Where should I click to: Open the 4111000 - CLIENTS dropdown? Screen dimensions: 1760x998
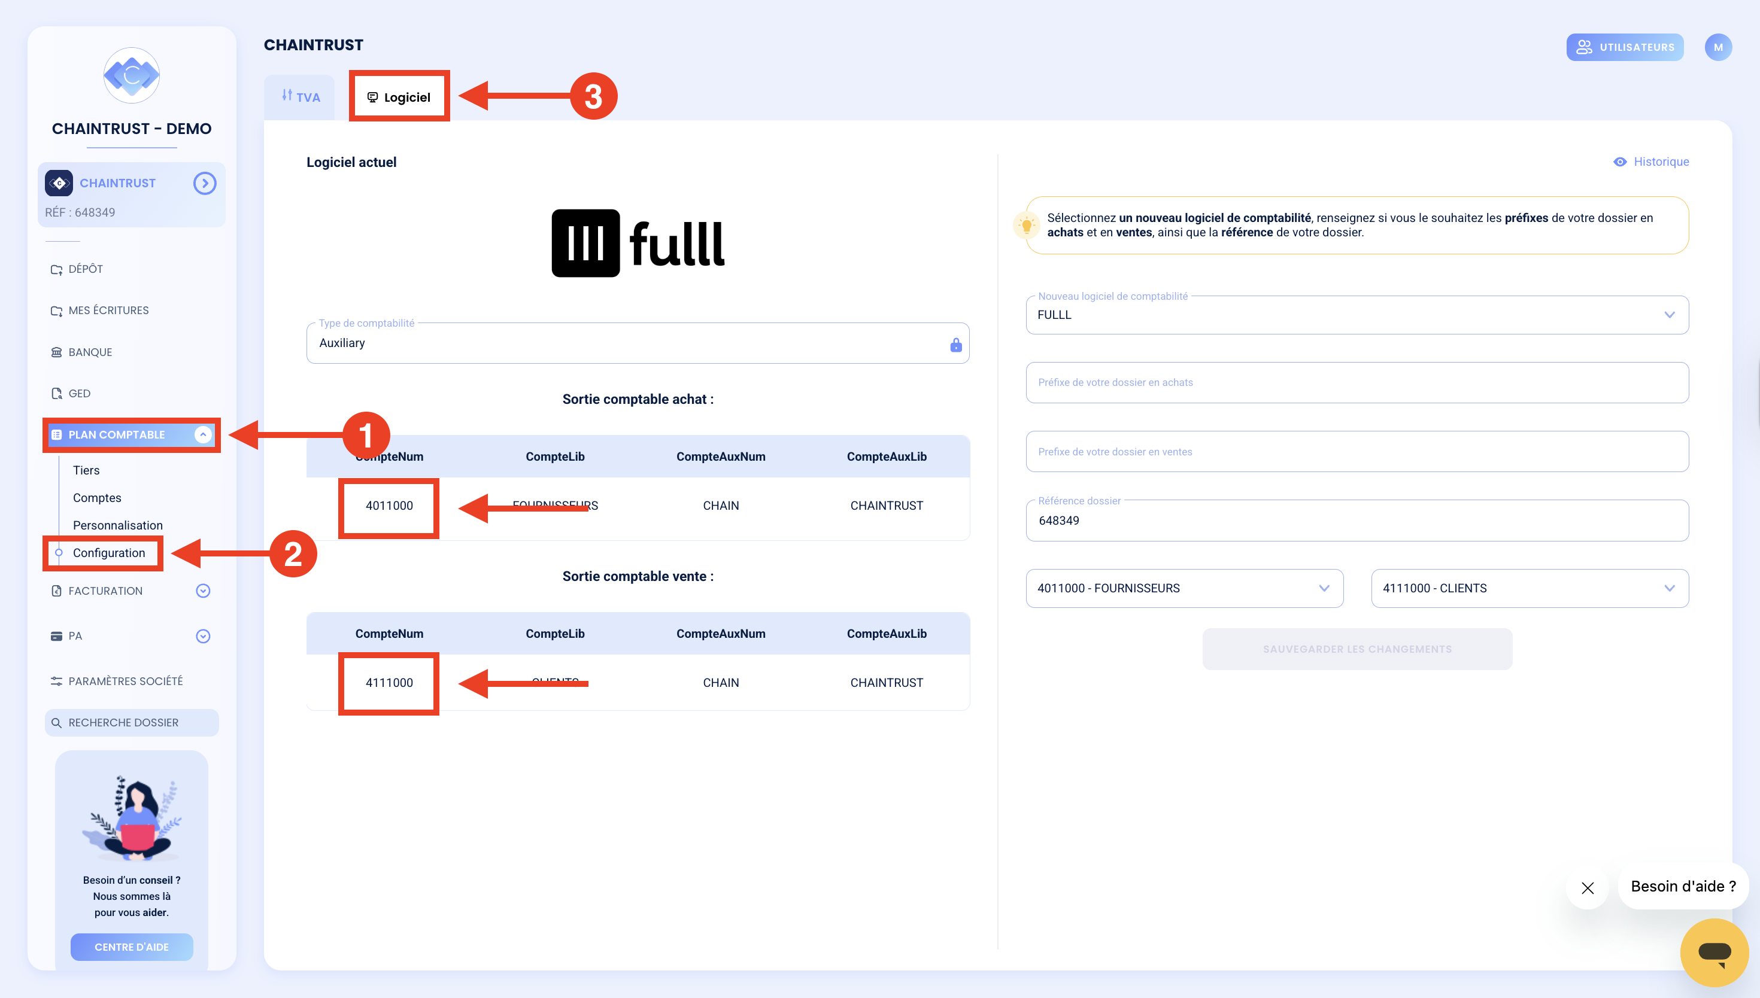click(x=1530, y=588)
